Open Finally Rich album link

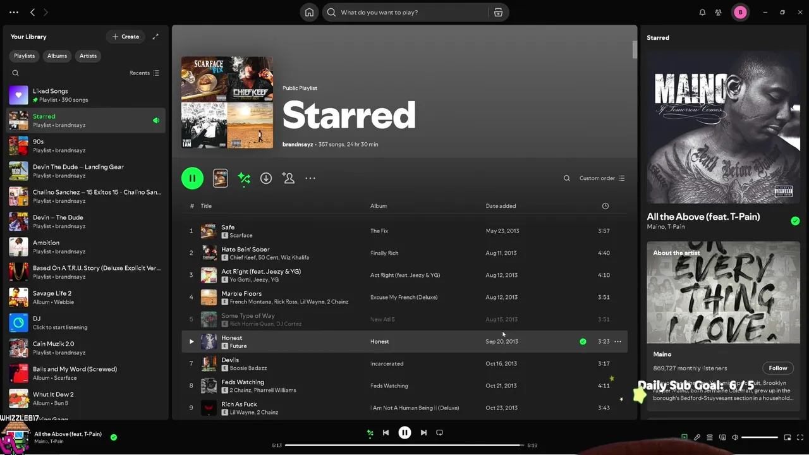(x=384, y=253)
